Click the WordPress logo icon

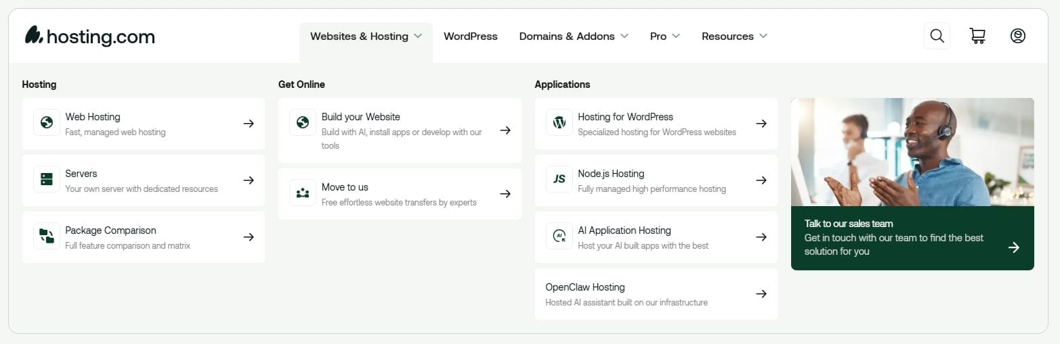click(x=559, y=123)
